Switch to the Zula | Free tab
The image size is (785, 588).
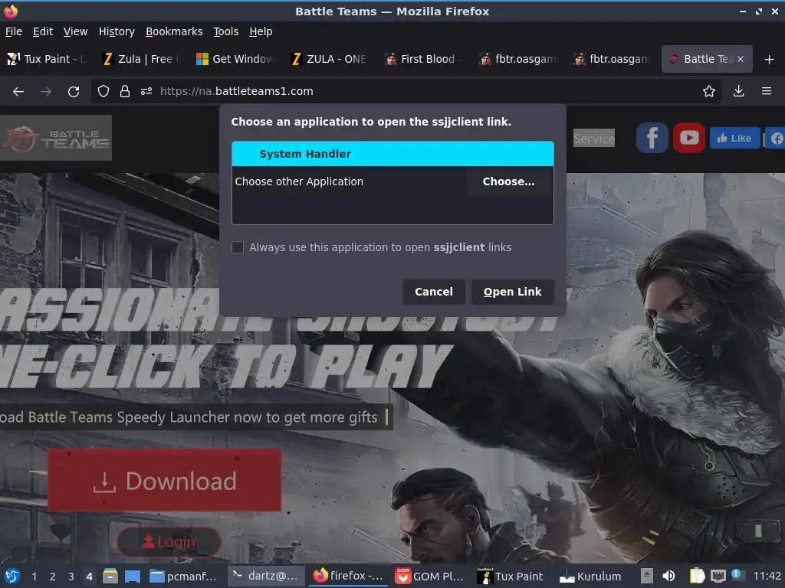[x=142, y=59]
